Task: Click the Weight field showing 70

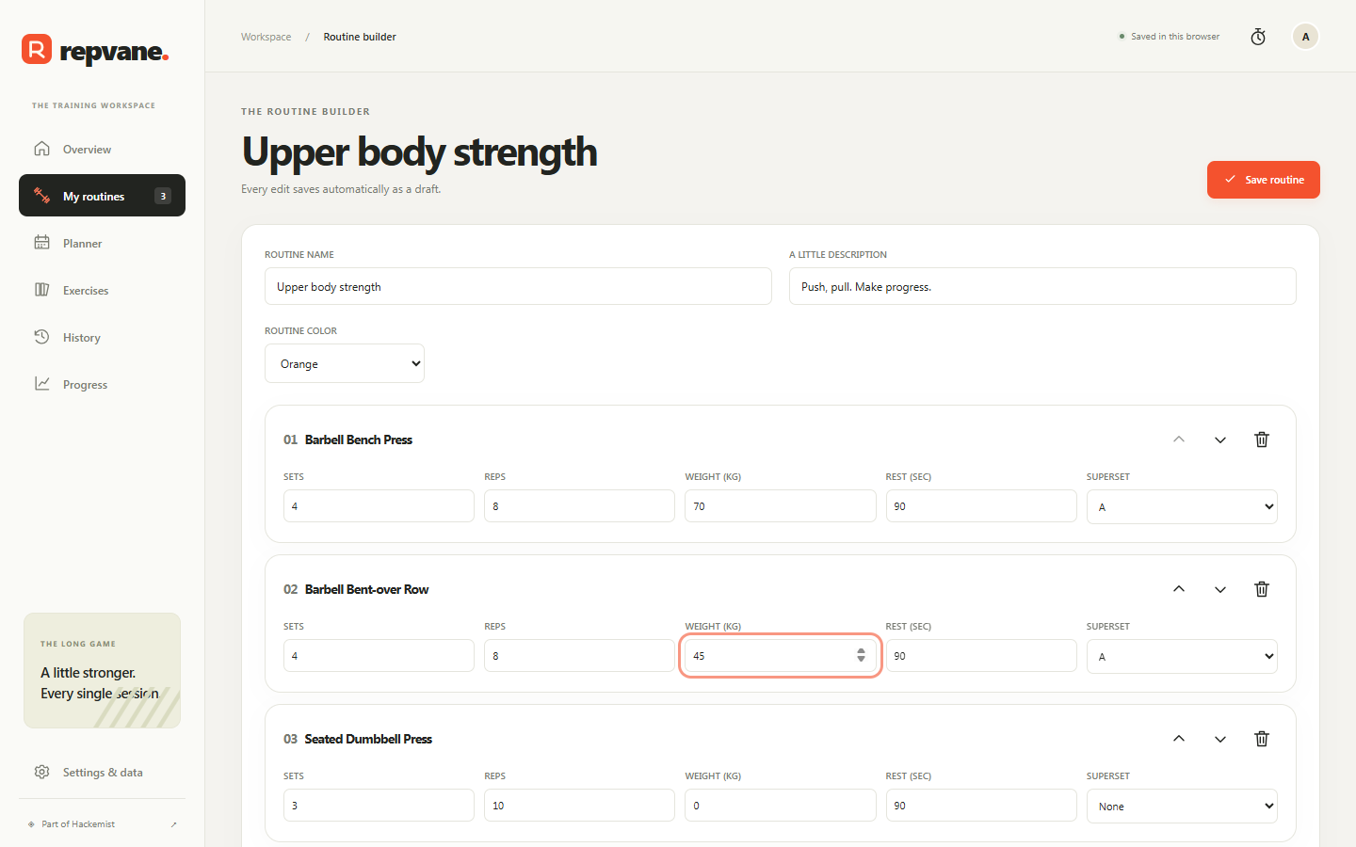Action: point(780,505)
